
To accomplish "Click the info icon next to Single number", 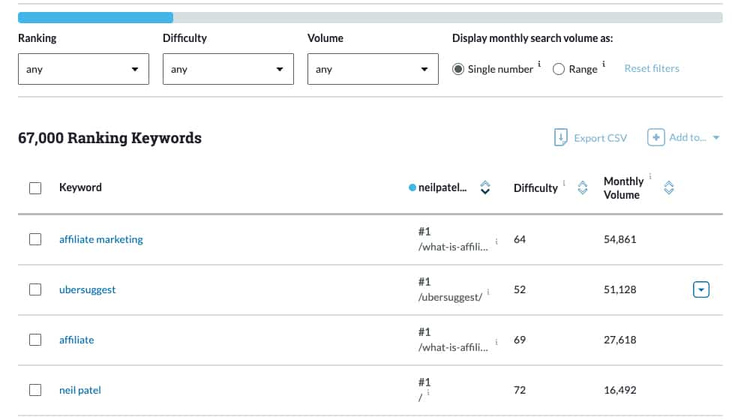I will pyautogui.click(x=539, y=64).
